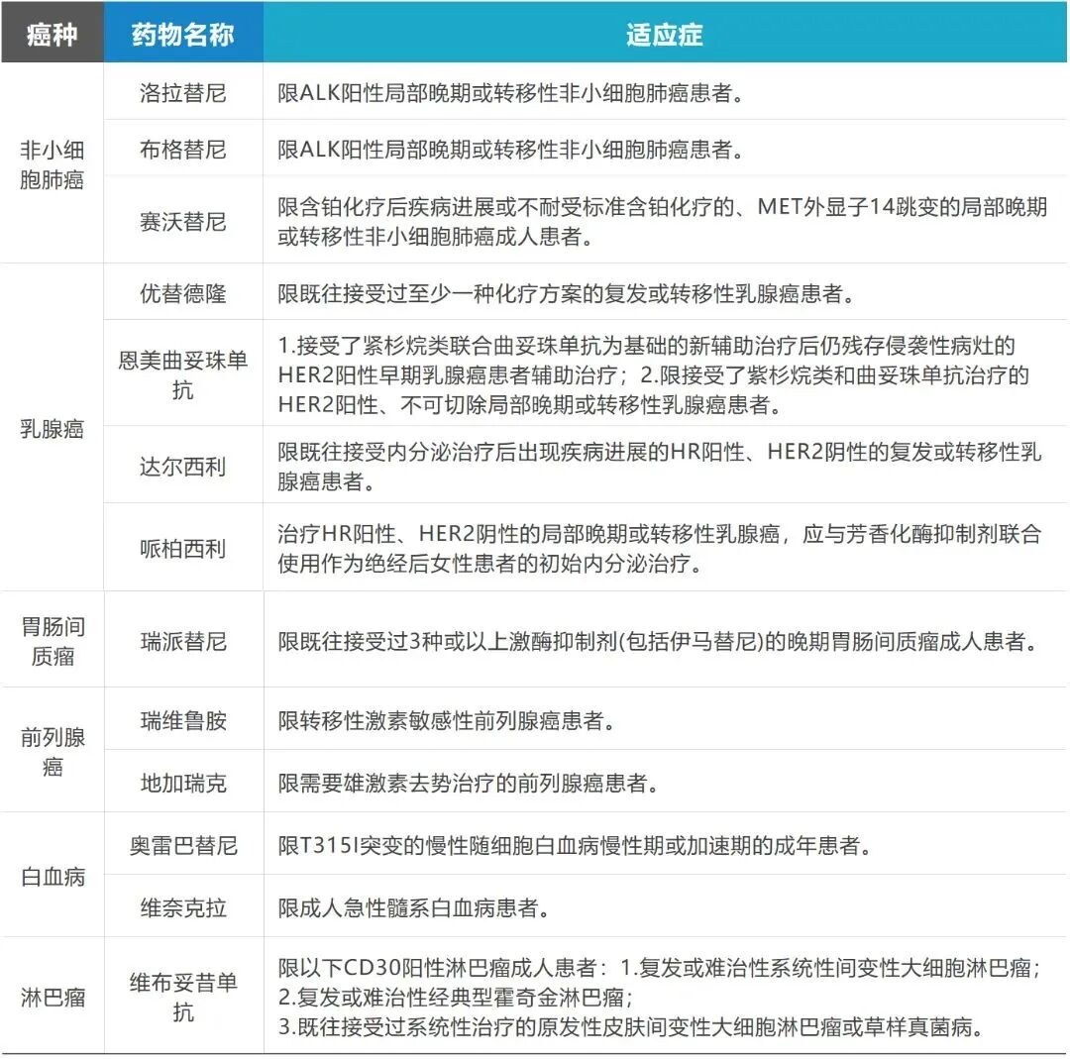Select the 地加瑞克 drug name cell
Screen dimensions: 1070x1059
pos(183,783)
